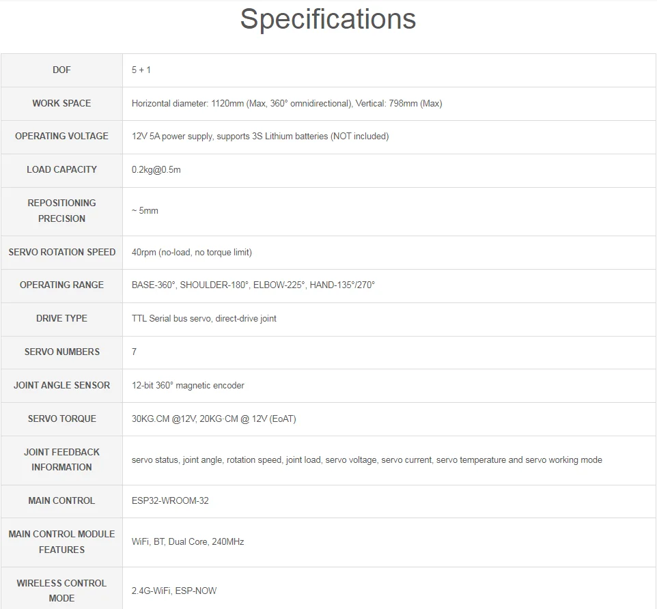Click the Specifications heading
Screen dimensions: 657x609
tap(328, 19)
